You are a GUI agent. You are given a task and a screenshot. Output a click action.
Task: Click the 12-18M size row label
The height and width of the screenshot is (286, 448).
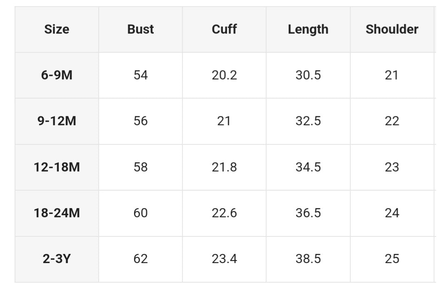pos(57,167)
